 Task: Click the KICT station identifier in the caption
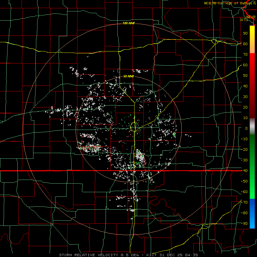(151, 255)
